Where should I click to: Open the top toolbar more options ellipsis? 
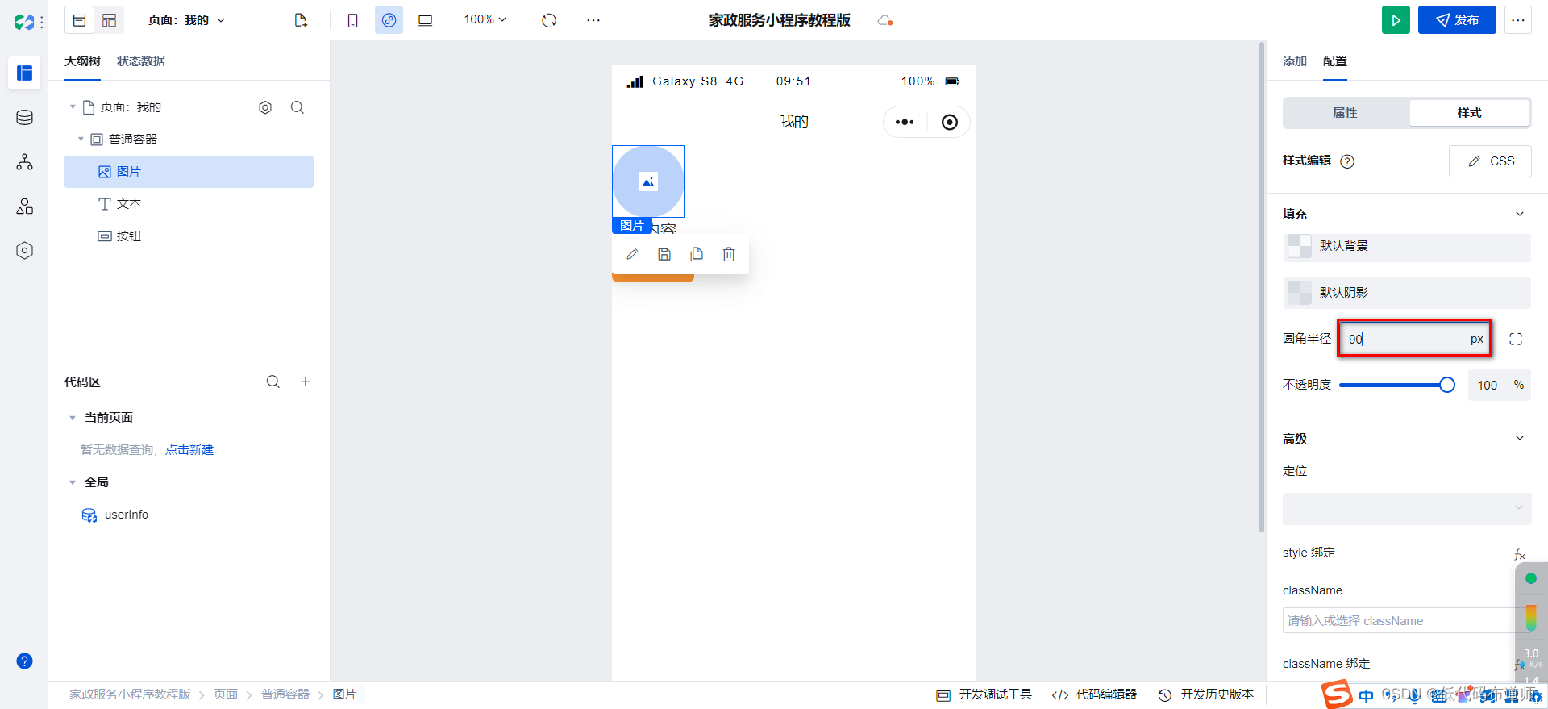[x=593, y=20]
